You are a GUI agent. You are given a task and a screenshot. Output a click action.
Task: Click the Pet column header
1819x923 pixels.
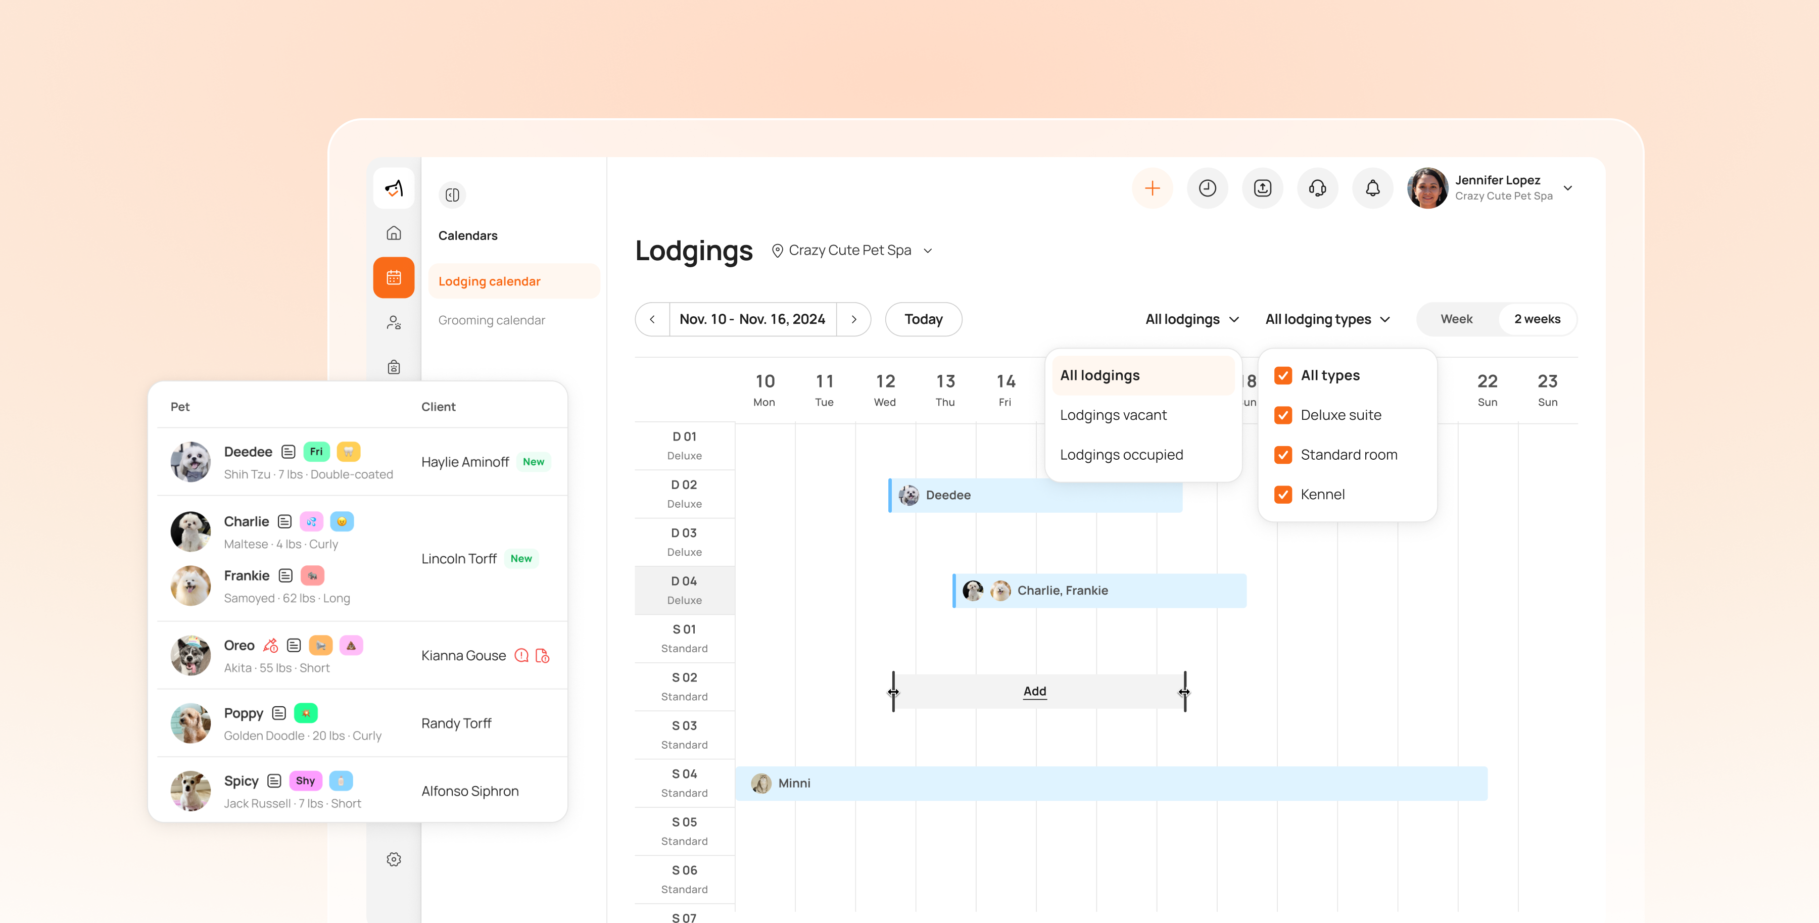pyautogui.click(x=180, y=407)
